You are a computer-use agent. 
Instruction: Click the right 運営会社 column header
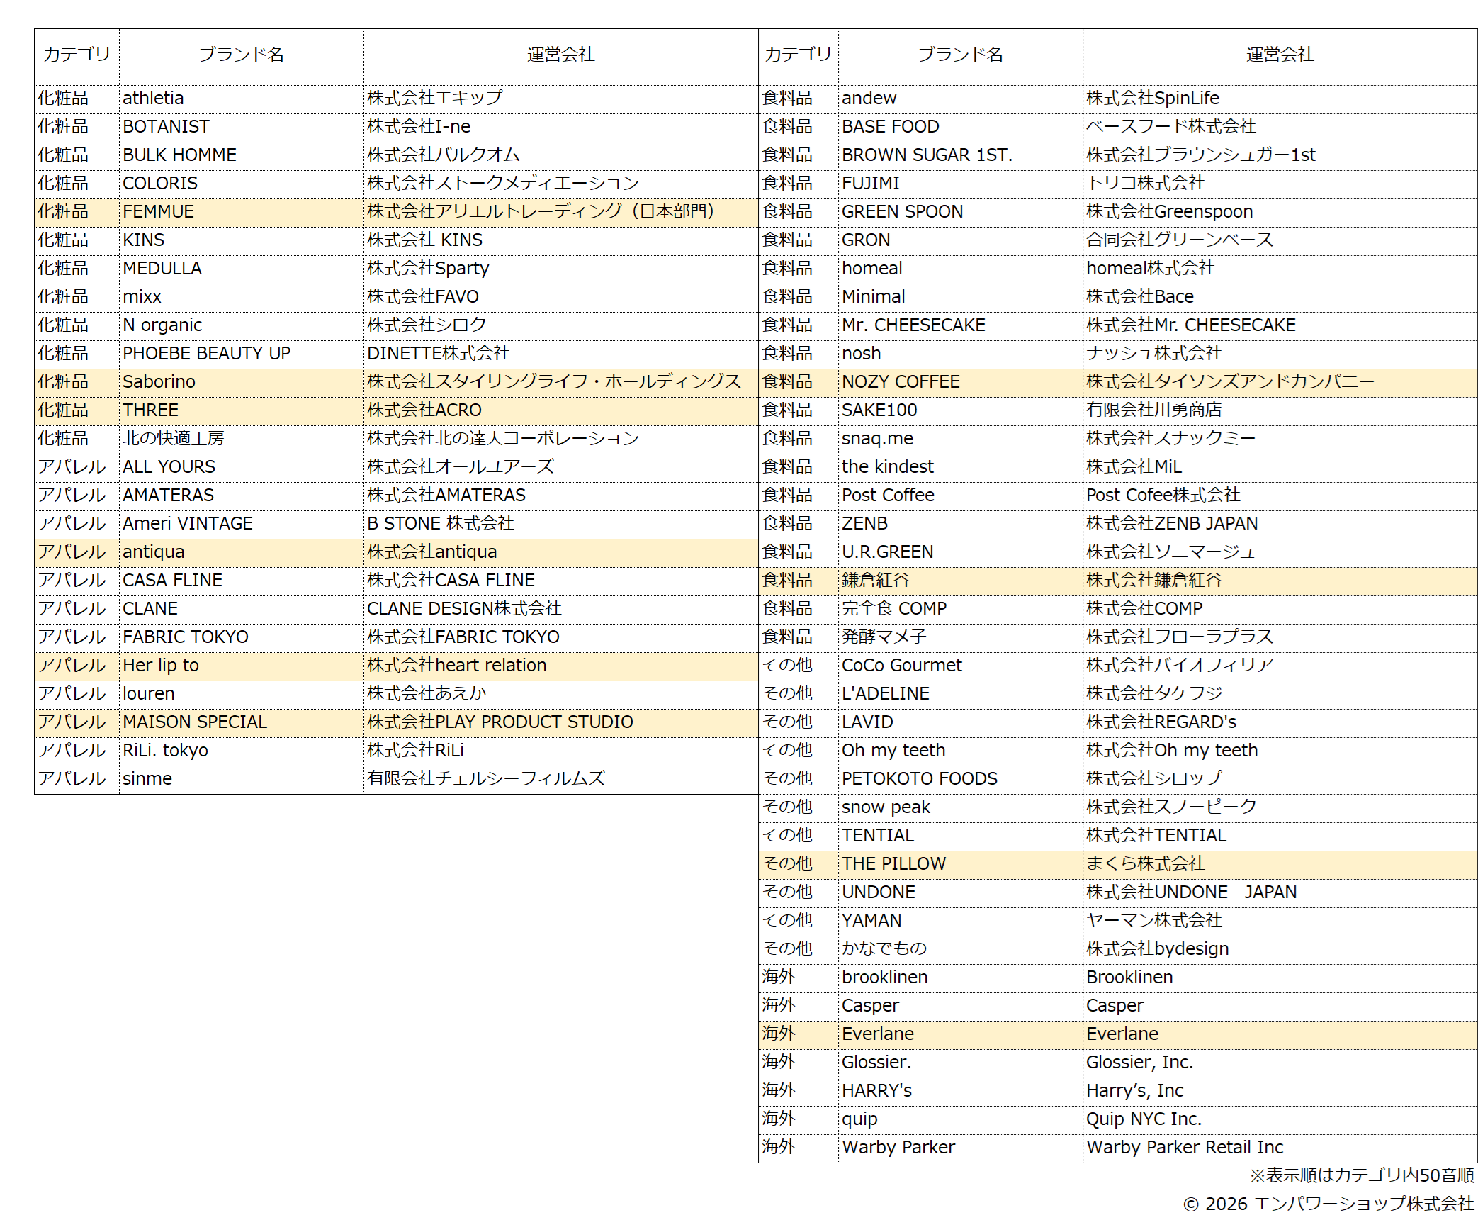(x=1279, y=55)
